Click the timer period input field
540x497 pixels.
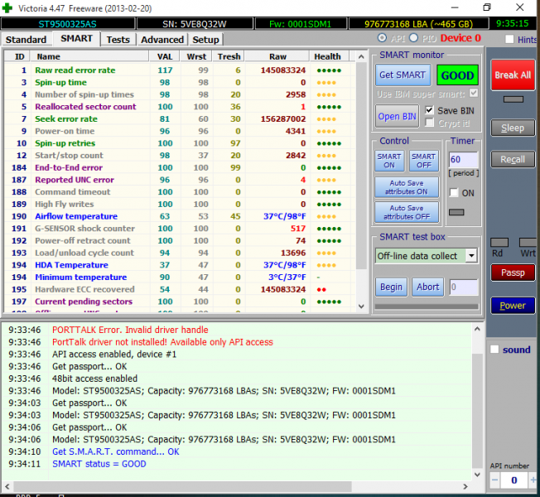pyautogui.click(x=464, y=159)
